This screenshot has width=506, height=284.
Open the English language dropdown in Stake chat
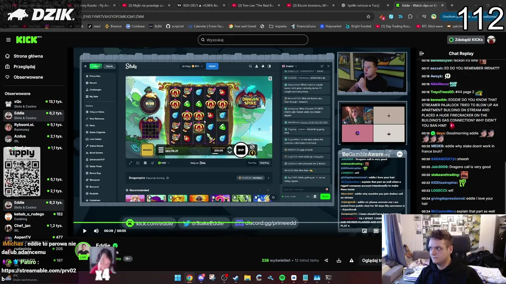289,66
